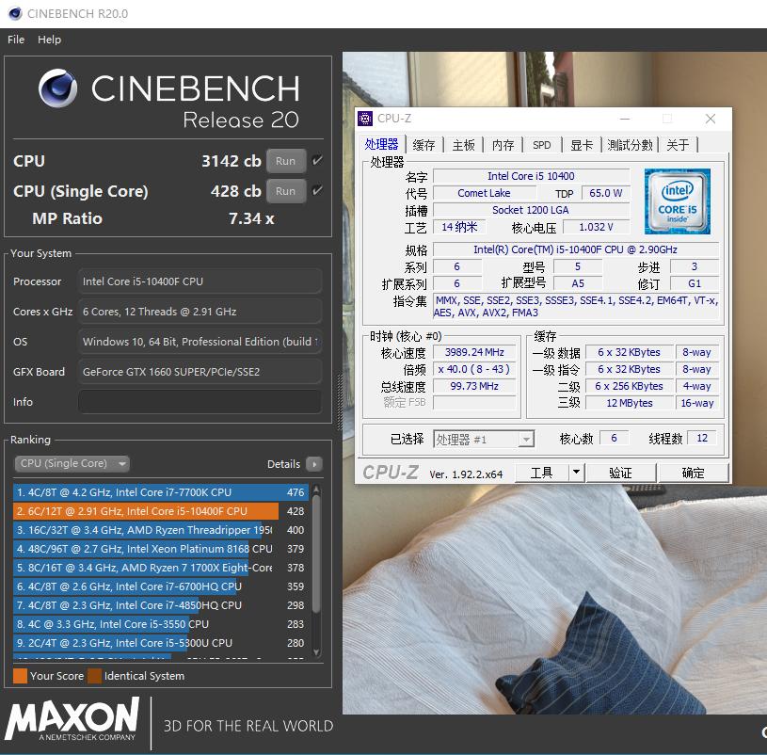Screen dimensions: 767x755
Task: Click the 倍频 value x 40.0
Action: [474, 369]
